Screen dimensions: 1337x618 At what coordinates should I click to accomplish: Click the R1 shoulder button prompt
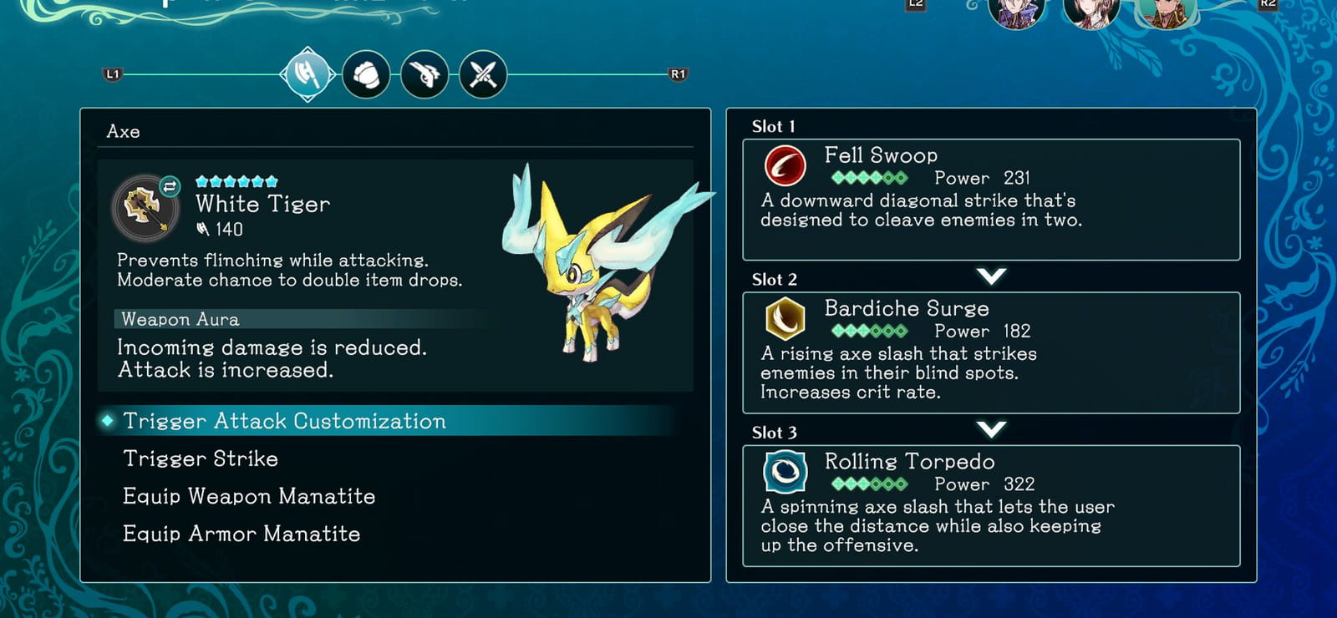tap(678, 74)
